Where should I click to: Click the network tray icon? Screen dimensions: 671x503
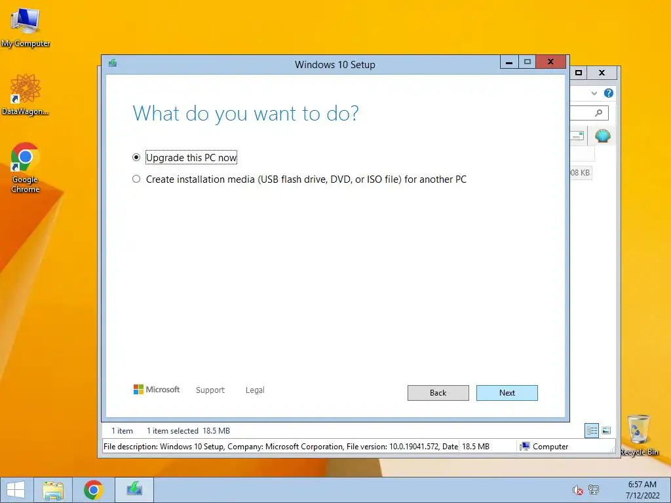tap(594, 490)
